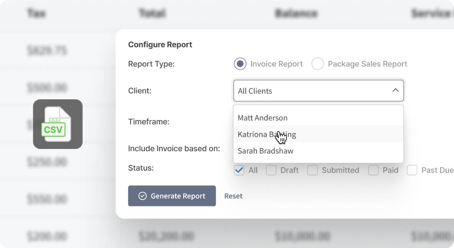Toggle the Past Due status checkbox
This screenshot has width=454, height=248.
click(x=412, y=170)
